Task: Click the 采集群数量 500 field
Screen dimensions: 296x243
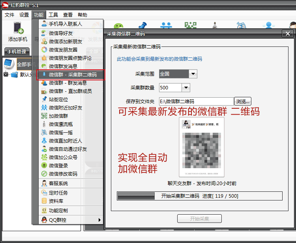Action: point(170,87)
